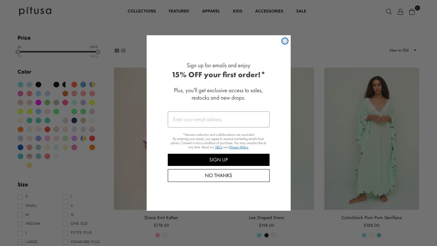
Task: Tick the PETITE PLUS size filter
Action: click(x=65, y=233)
